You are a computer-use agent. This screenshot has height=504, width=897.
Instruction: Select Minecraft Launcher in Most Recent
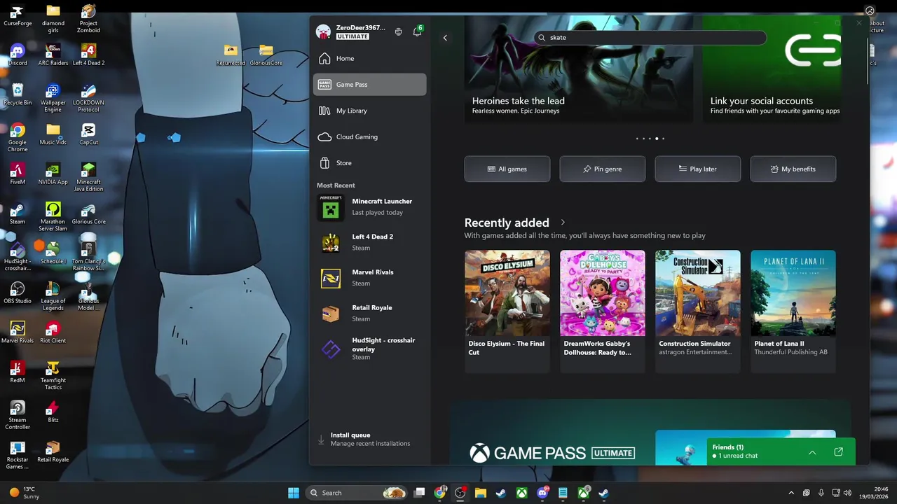[369, 207]
